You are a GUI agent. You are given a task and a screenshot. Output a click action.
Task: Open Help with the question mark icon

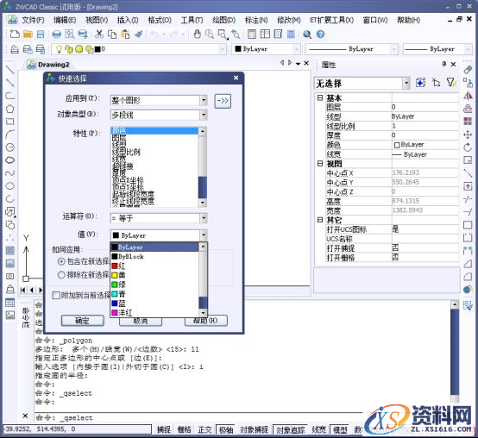click(320, 34)
